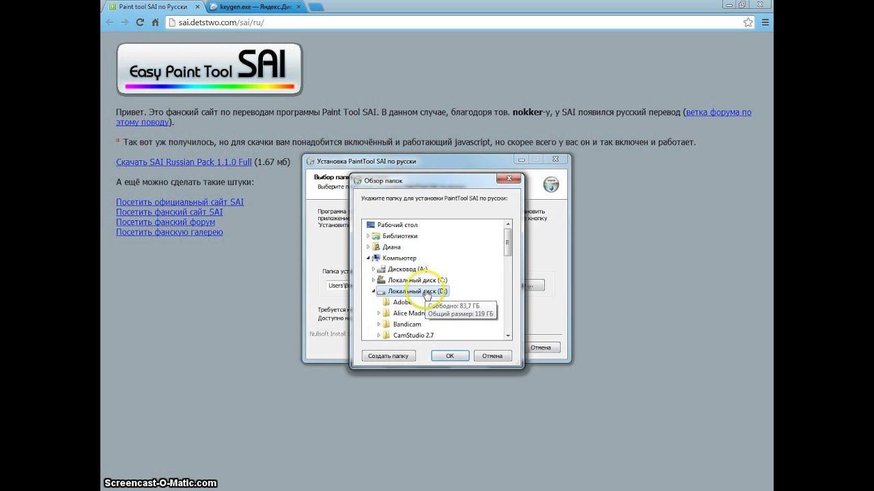Click the Adobe folder icon
This screenshot has width=874, height=491.
click(x=386, y=302)
